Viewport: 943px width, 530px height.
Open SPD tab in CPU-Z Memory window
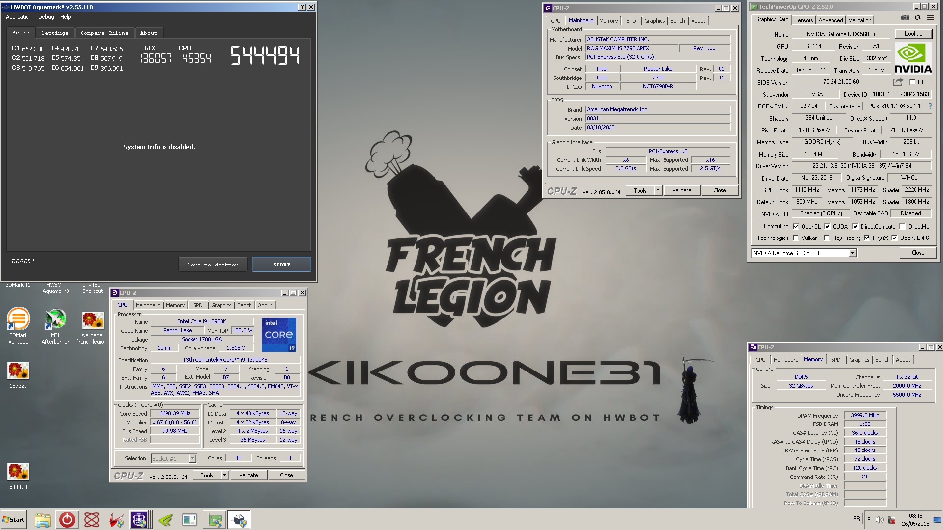(835, 360)
